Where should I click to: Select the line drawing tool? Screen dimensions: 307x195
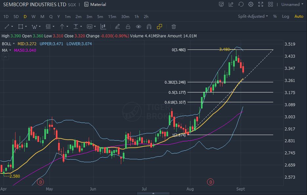tap(7, 26)
